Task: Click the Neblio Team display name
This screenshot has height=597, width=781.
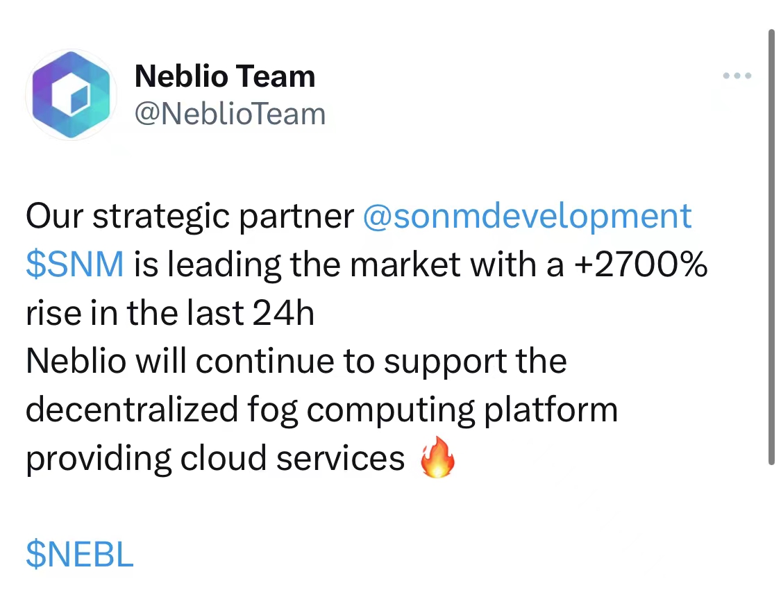Action: coord(225,76)
